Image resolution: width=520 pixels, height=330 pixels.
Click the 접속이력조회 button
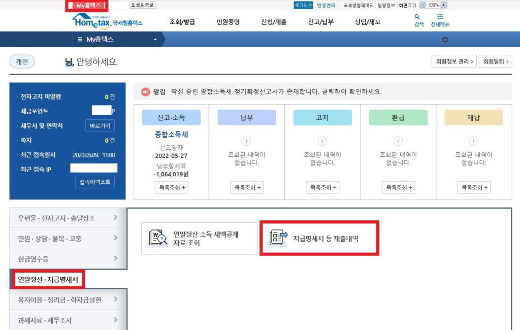94,182
